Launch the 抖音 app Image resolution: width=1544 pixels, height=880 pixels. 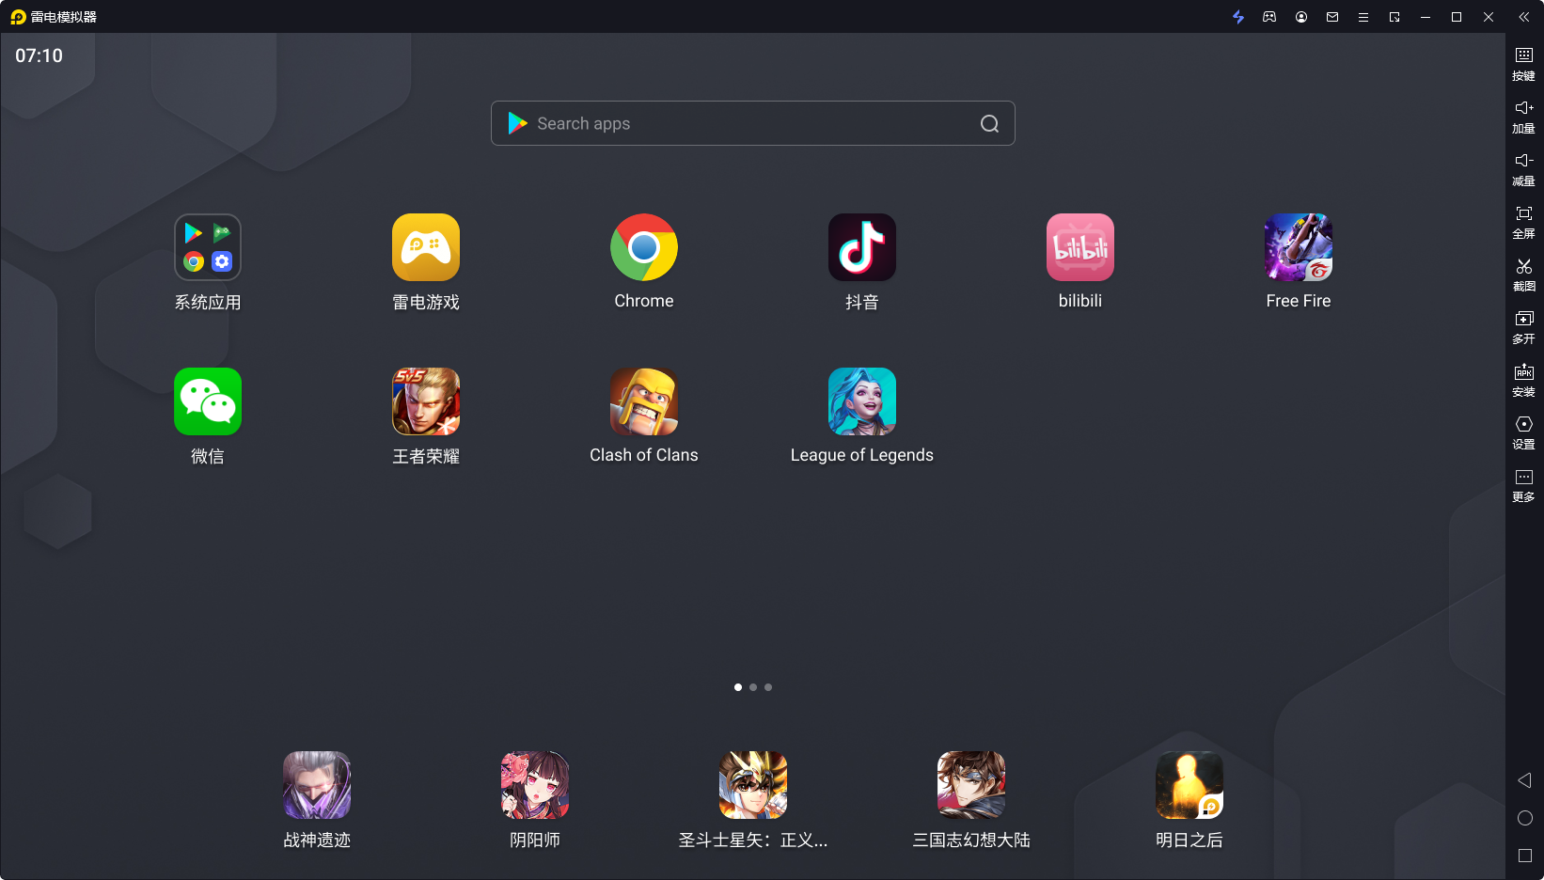point(862,247)
